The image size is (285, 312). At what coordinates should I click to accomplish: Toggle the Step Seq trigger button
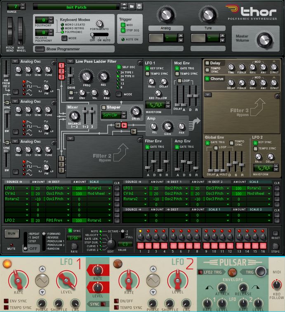[123, 30]
